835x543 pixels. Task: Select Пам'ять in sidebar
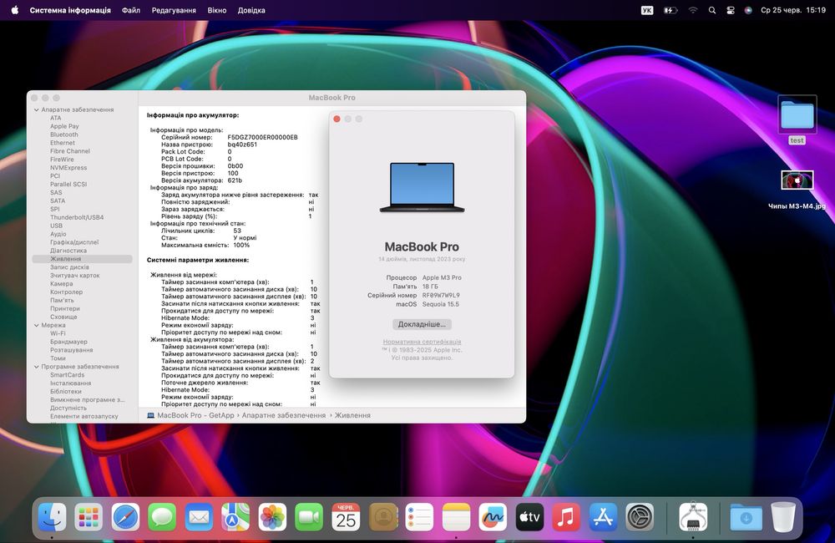pyautogui.click(x=62, y=301)
